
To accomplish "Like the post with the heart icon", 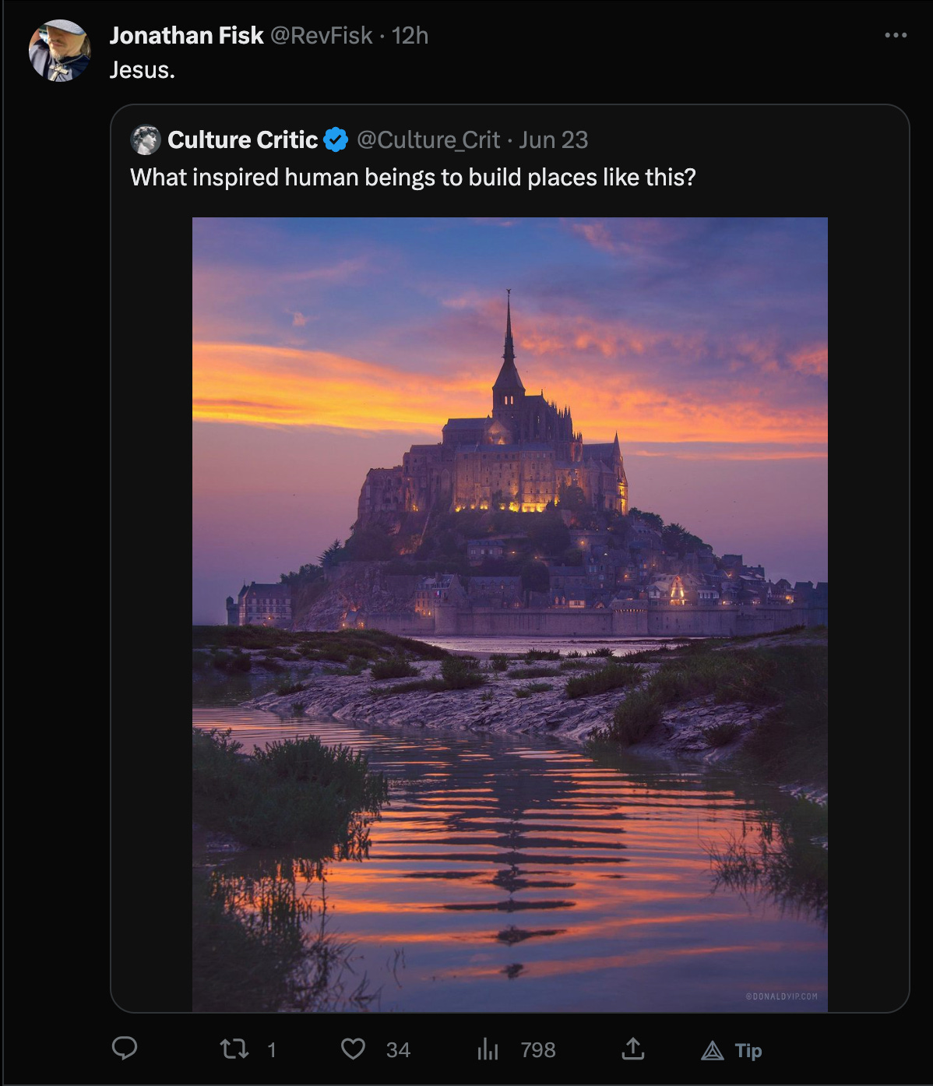I will point(353,1049).
